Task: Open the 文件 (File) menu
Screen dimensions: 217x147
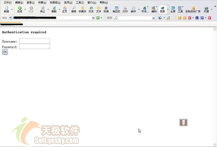Action: point(7,2)
